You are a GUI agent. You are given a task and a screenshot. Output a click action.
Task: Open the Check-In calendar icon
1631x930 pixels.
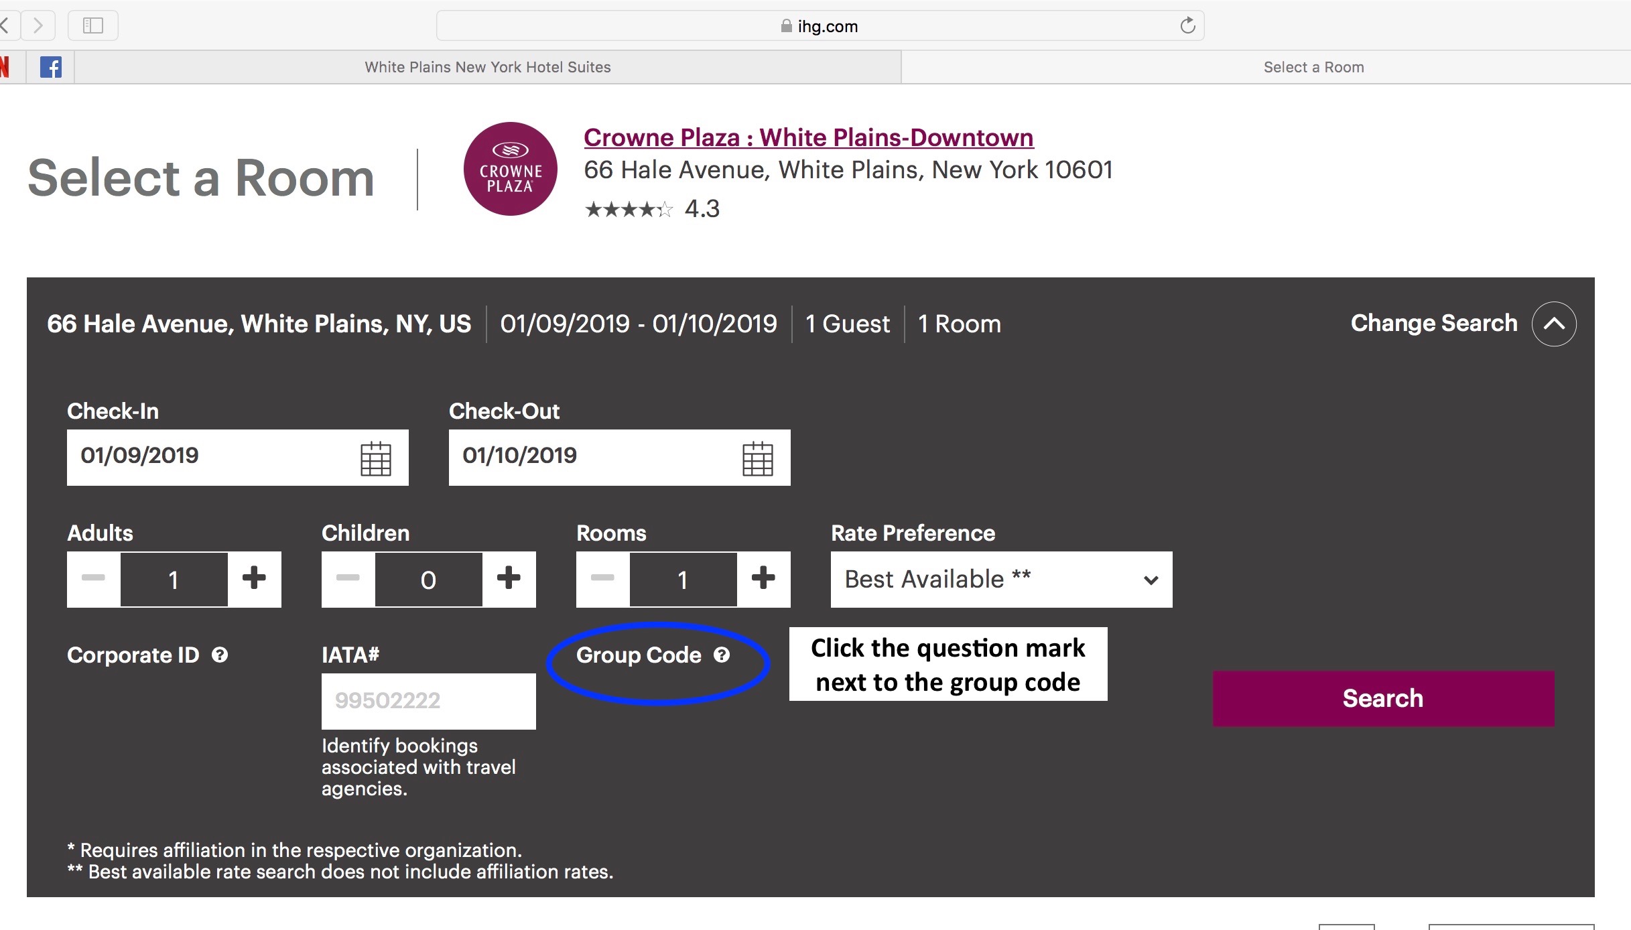click(x=376, y=458)
